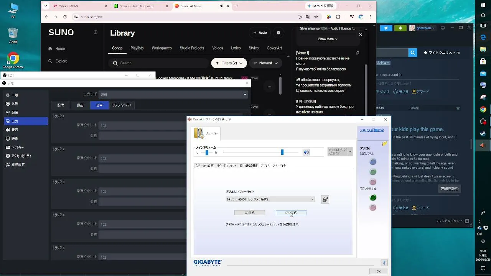
Task: Open the info icon in Realtek manager
Action: 384,263
